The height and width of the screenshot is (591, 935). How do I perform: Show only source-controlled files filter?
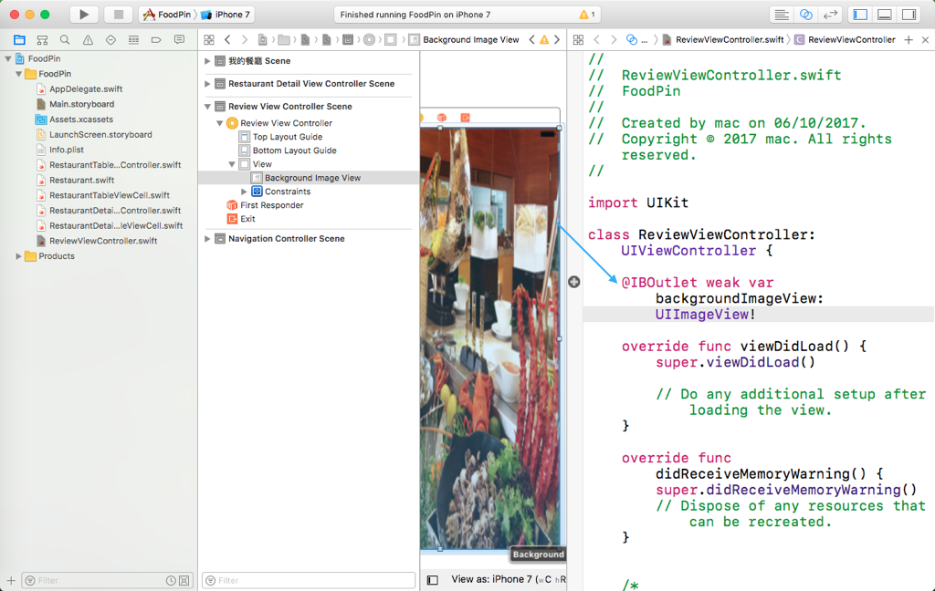184,580
